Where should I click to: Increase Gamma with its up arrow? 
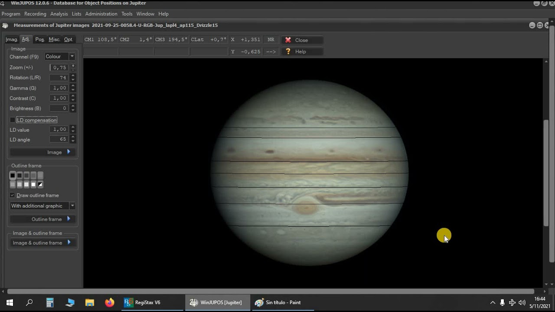tap(73, 86)
